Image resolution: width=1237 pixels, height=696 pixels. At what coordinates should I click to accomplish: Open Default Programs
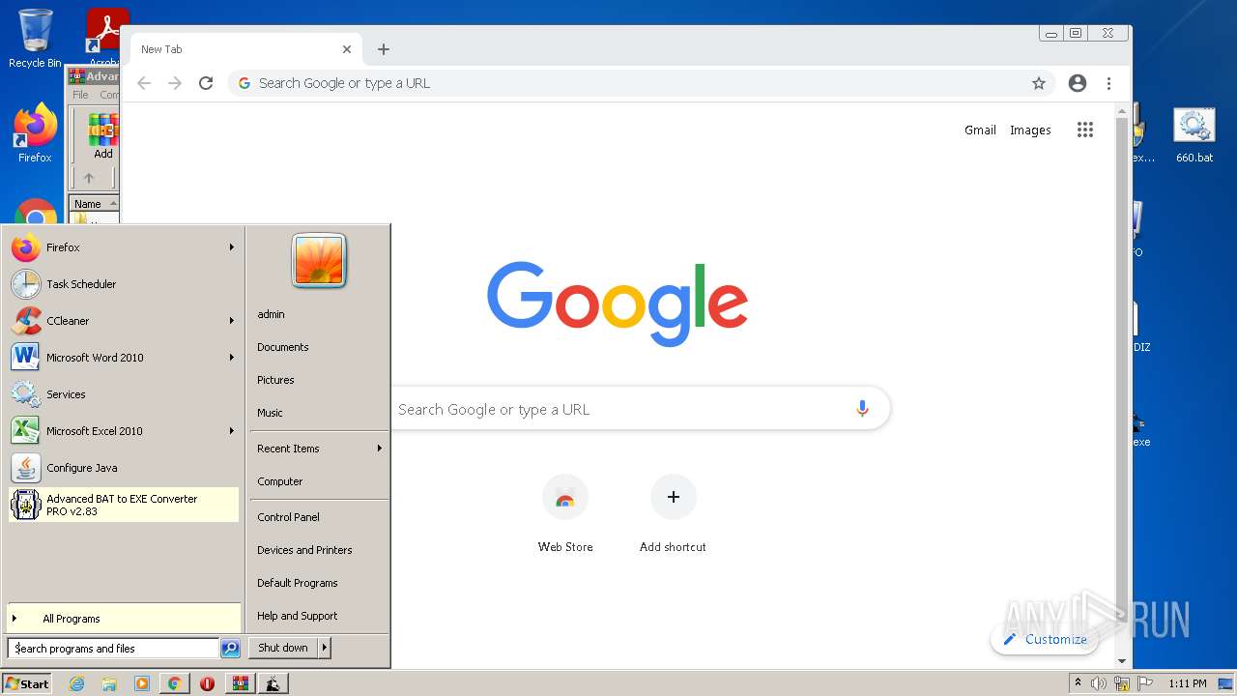[297, 583]
